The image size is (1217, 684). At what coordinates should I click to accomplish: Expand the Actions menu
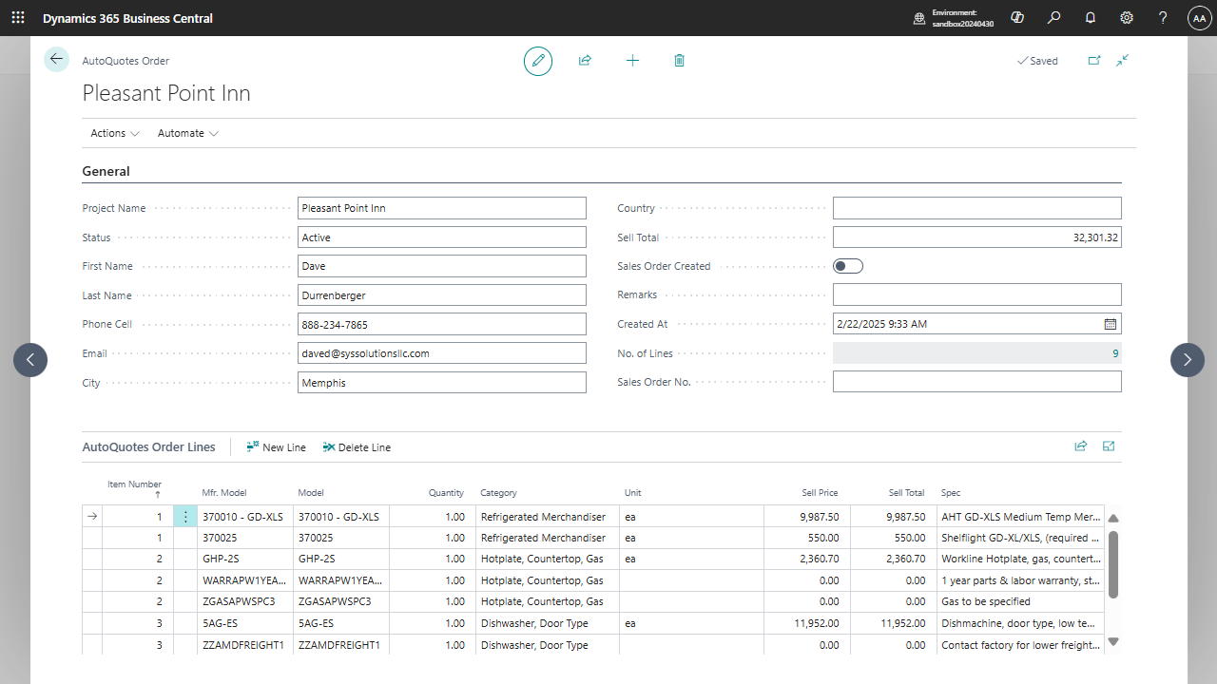(115, 133)
